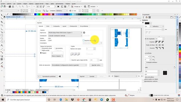Go to next page in print preview
The image size is (181, 102).
[139, 76]
